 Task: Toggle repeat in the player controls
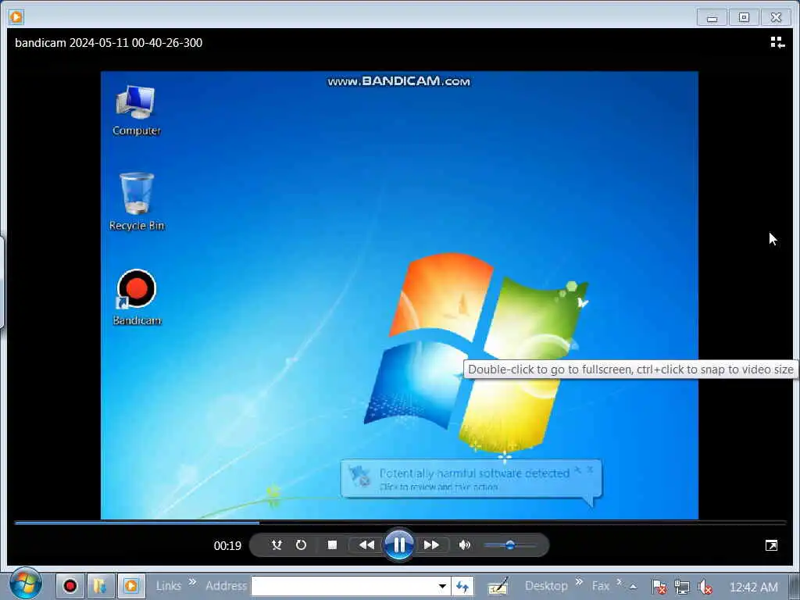(301, 545)
